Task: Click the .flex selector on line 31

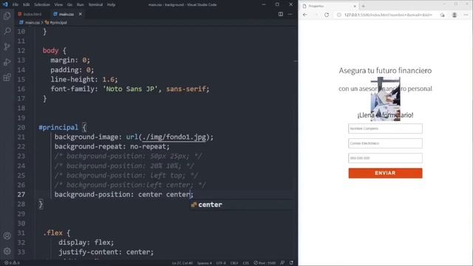Action: tap(52, 233)
